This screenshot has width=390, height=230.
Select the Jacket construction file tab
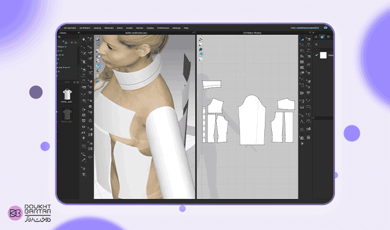tap(136, 33)
